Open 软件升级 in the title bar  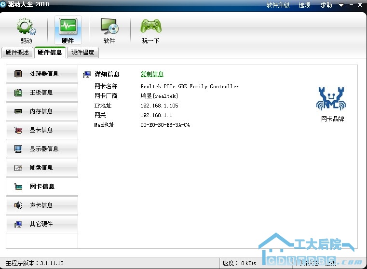tap(278, 5)
